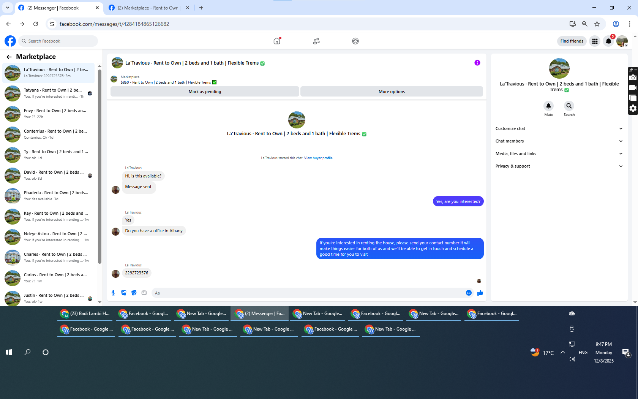The width and height of the screenshot is (638, 399).
Task: Open the Chrome tab search dropdown arrow
Action: click(7, 8)
